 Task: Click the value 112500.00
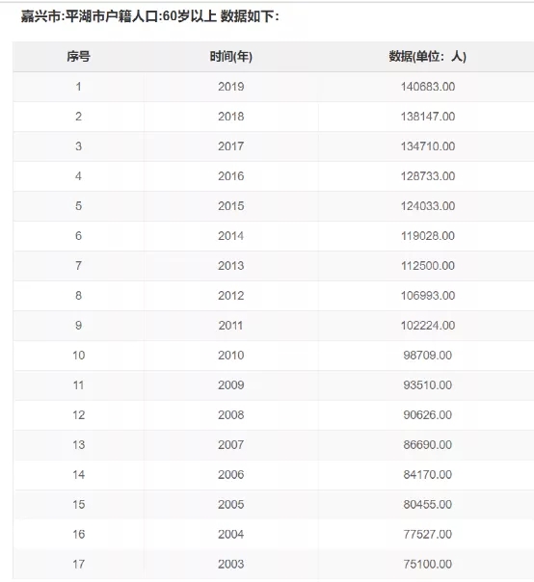click(427, 266)
